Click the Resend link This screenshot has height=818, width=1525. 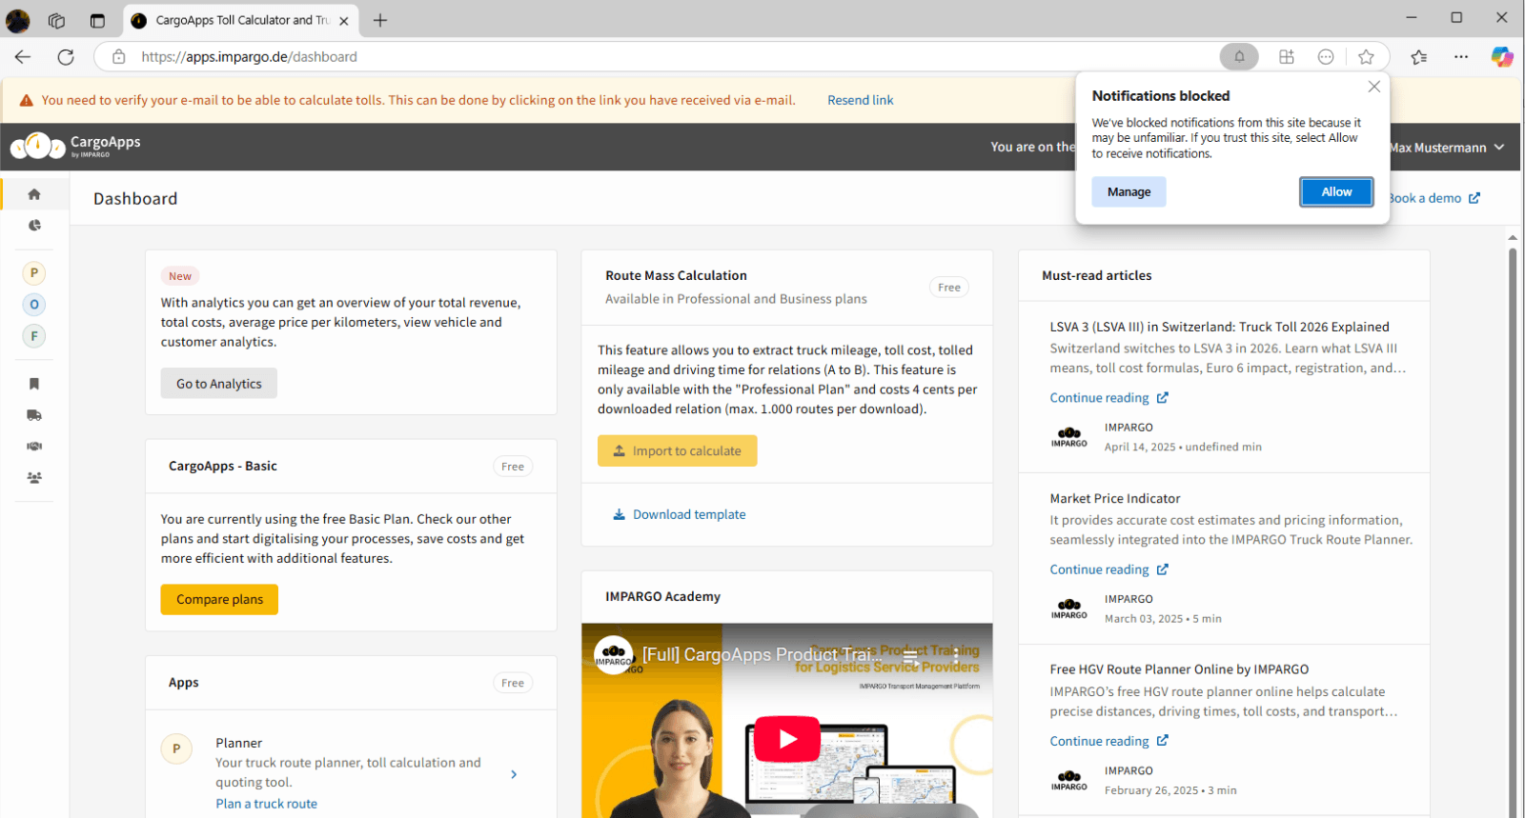point(860,100)
